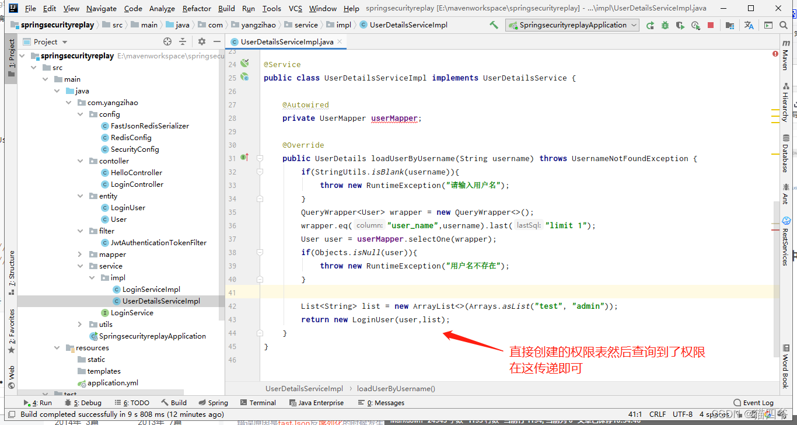Viewport: 797px width, 425px height.
Task: Toggle the Z: Structure tool window stripe
Action: [11, 273]
